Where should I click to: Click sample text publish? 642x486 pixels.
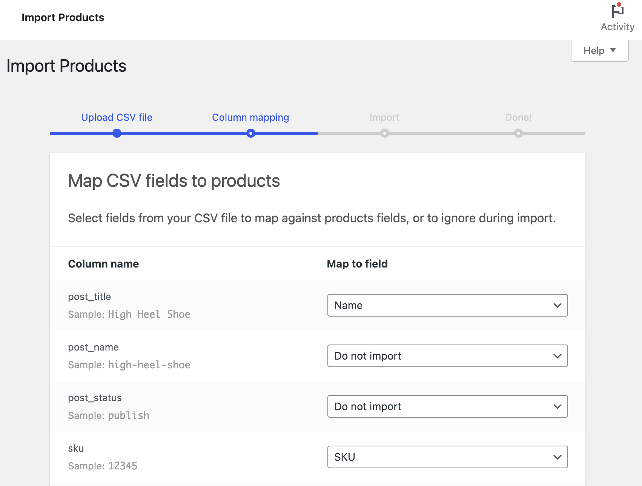click(x=129, y=415)
